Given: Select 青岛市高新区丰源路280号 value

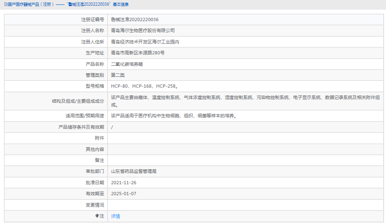Looking at the screenshot, I should (138, 53).
